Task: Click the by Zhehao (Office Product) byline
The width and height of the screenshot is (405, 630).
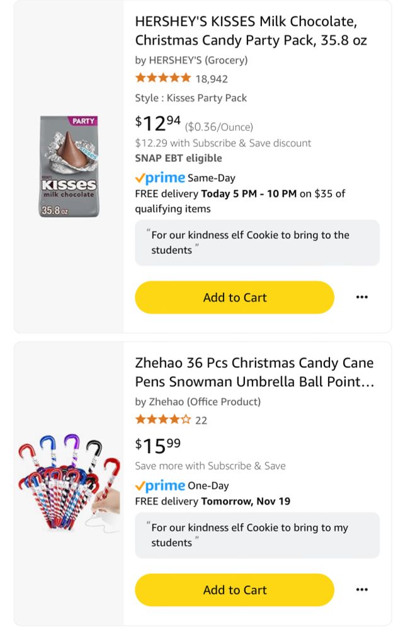Action: pyautogui.click(x=197, y=402)
